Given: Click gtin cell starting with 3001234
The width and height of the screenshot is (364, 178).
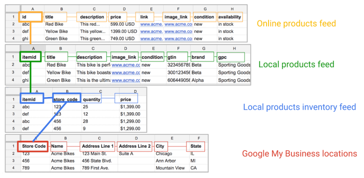Looking at the screenshot, I should click(x=179, y=73).
